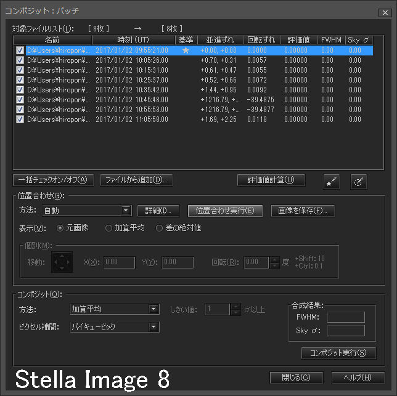Click the Y(Y) offset input field

178,262
